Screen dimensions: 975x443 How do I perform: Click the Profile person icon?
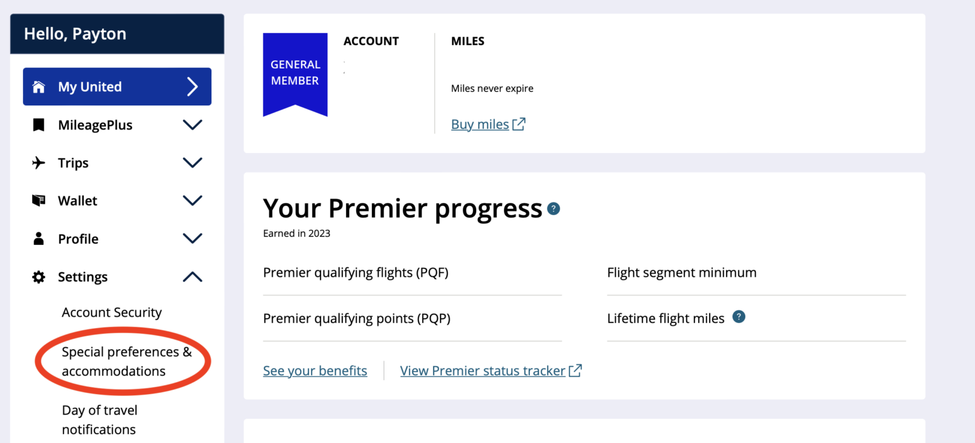click(38, 239)
